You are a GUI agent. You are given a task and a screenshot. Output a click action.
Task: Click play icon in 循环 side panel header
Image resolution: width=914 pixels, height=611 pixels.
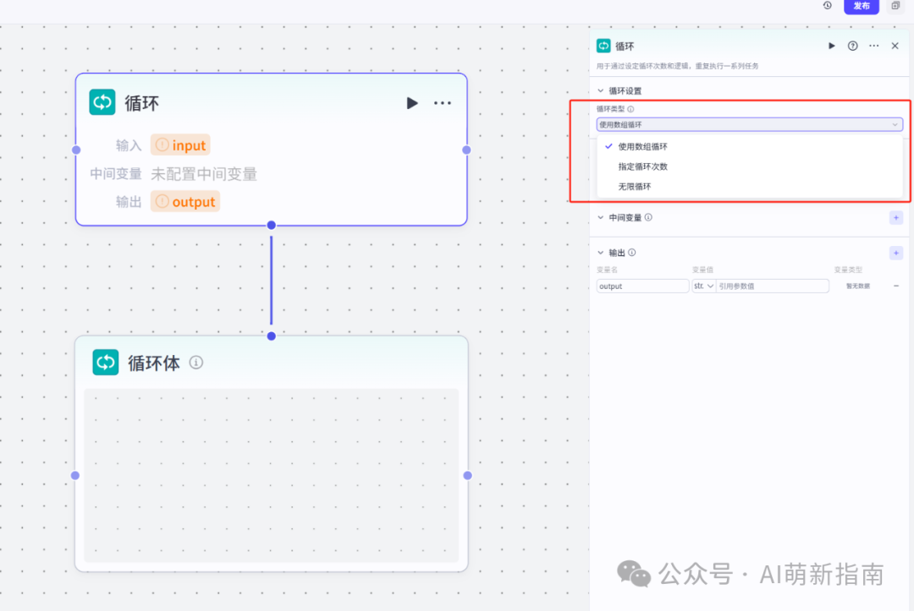832,46
